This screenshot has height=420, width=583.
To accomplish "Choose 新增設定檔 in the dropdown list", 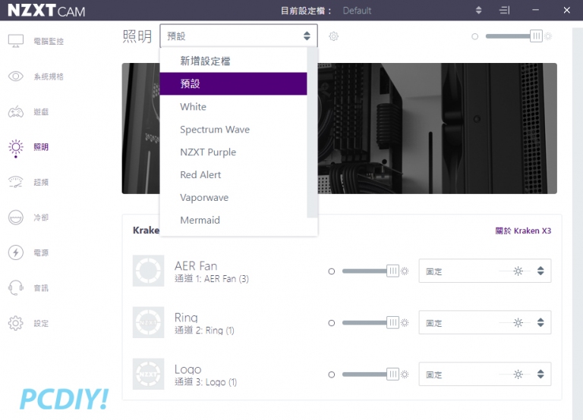I will 234,61.
